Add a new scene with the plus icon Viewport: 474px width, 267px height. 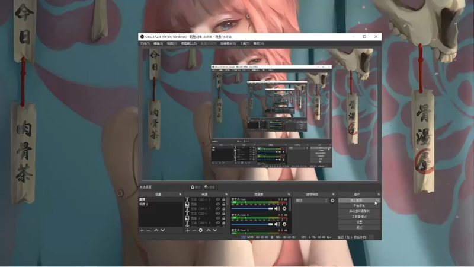142,230
